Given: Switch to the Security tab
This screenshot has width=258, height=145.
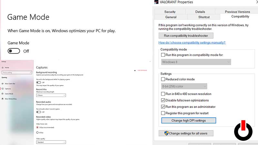Looking at the screenshot, I should coord(170,12).
